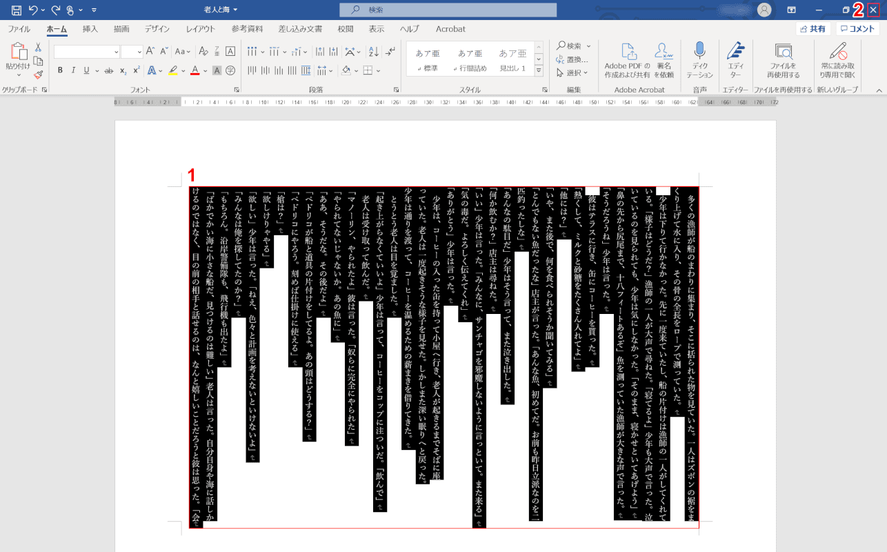Image resolution: width=887 pixels, height=552 pixels.
Task: Expand the paste options arrow
Action: (19, 75)
